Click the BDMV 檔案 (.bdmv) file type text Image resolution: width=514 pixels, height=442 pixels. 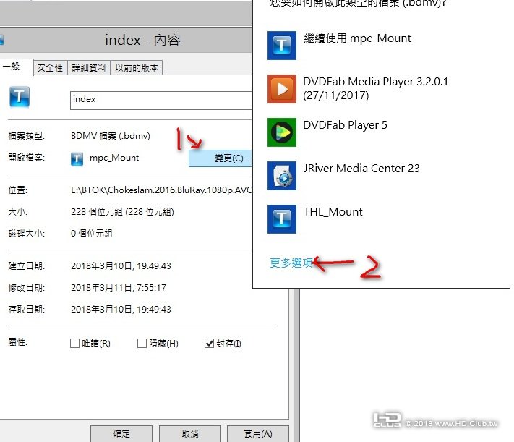click(x=111, y=135)
